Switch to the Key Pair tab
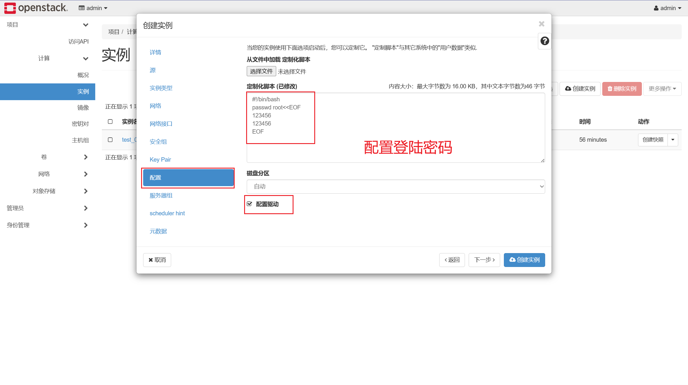Viewport: 688px width, 385px height. click(x=160, y=160)
